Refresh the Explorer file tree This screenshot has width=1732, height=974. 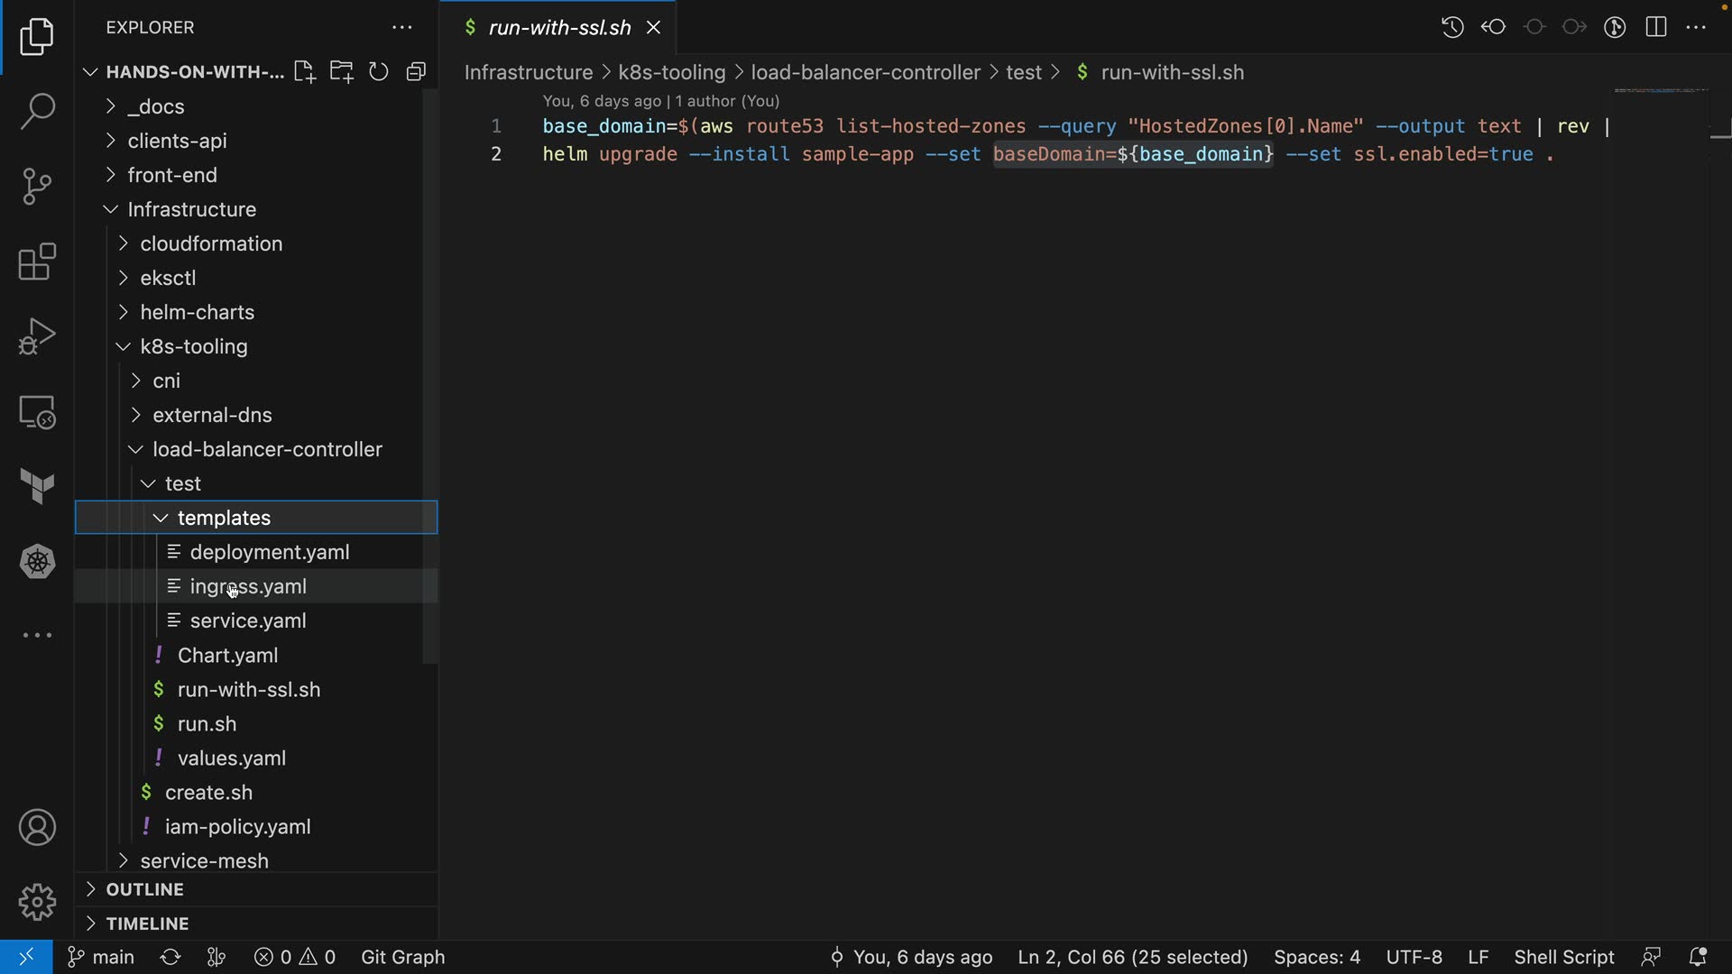pos(379,72)
